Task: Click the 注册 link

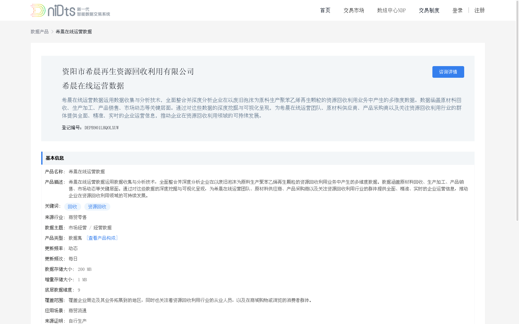Action: coord(479,10)
